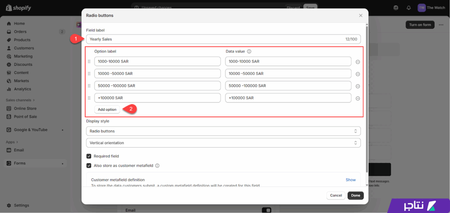Click the Yearly Sales field label input
Viewport: 450px width, 213px height.
tap(215, 39)
